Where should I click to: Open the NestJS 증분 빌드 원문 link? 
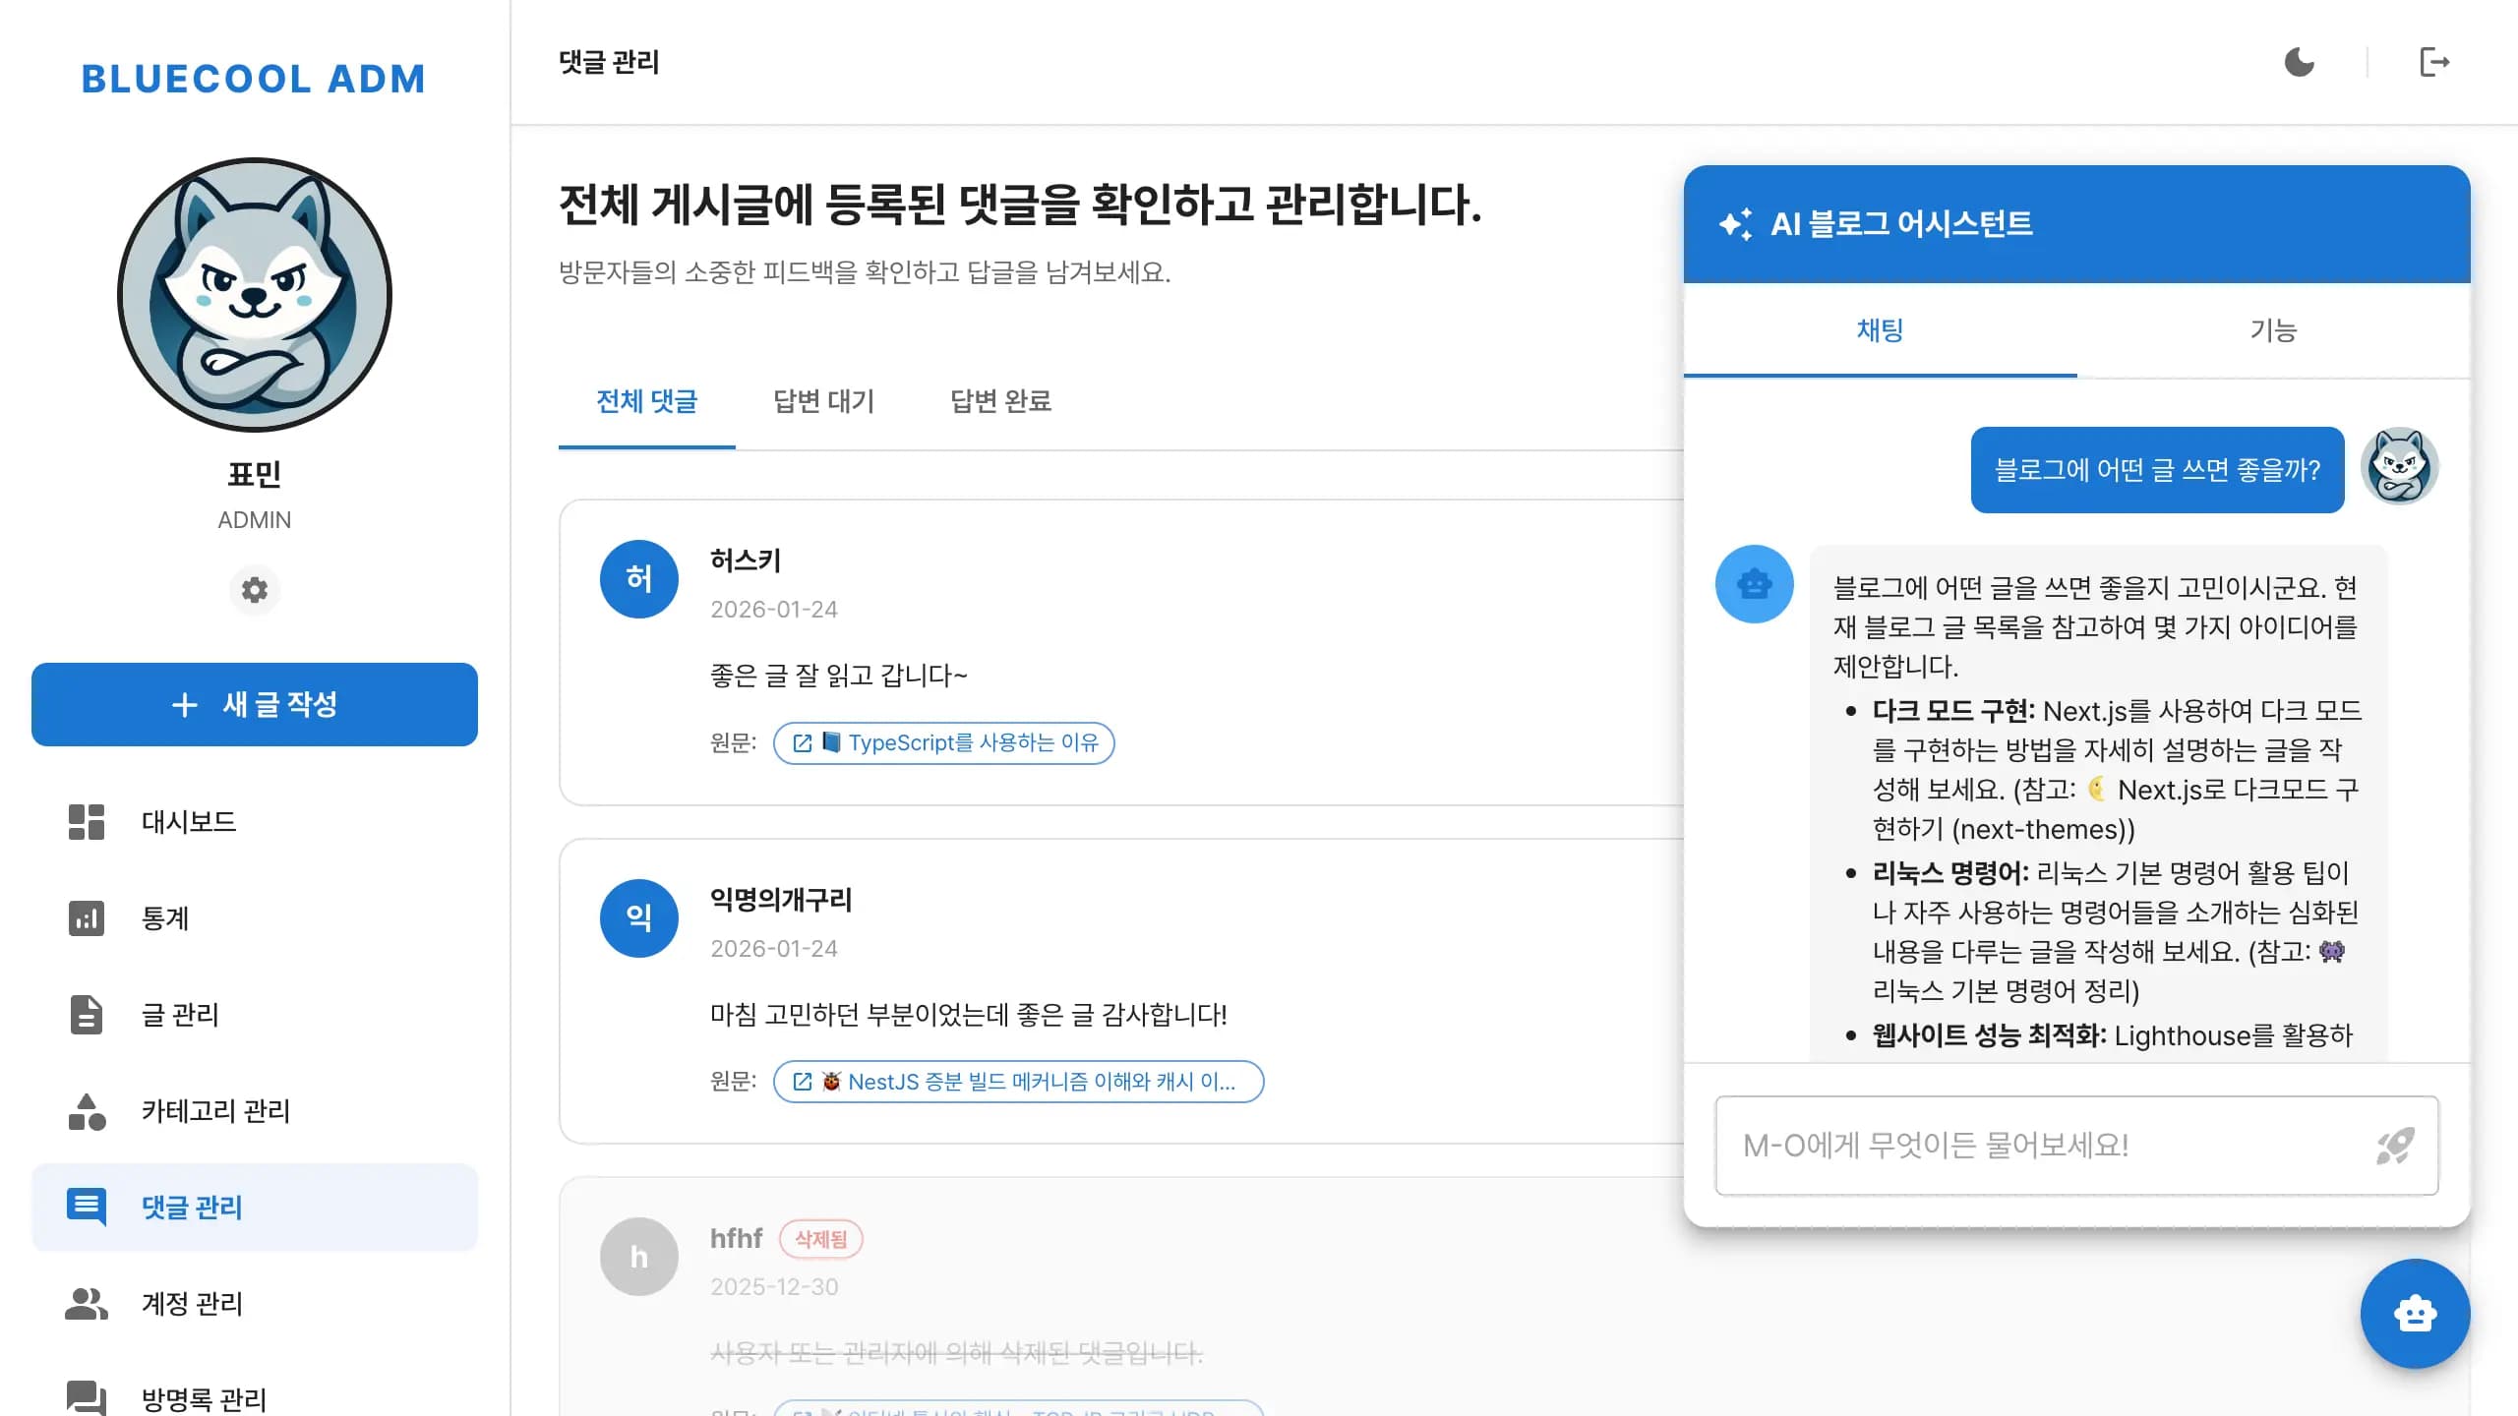(1019, 1082)
